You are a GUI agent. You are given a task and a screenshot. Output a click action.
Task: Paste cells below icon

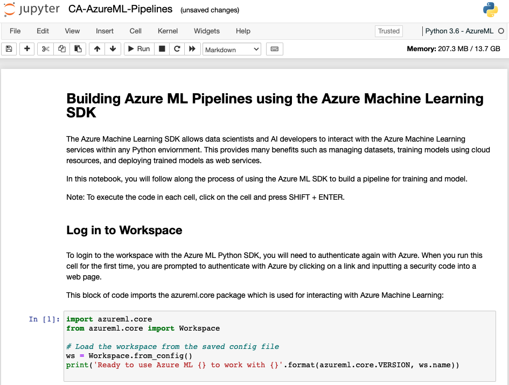click(78, 49)
